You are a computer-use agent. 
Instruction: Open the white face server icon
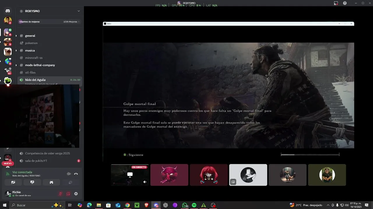[x=8, y=52]
